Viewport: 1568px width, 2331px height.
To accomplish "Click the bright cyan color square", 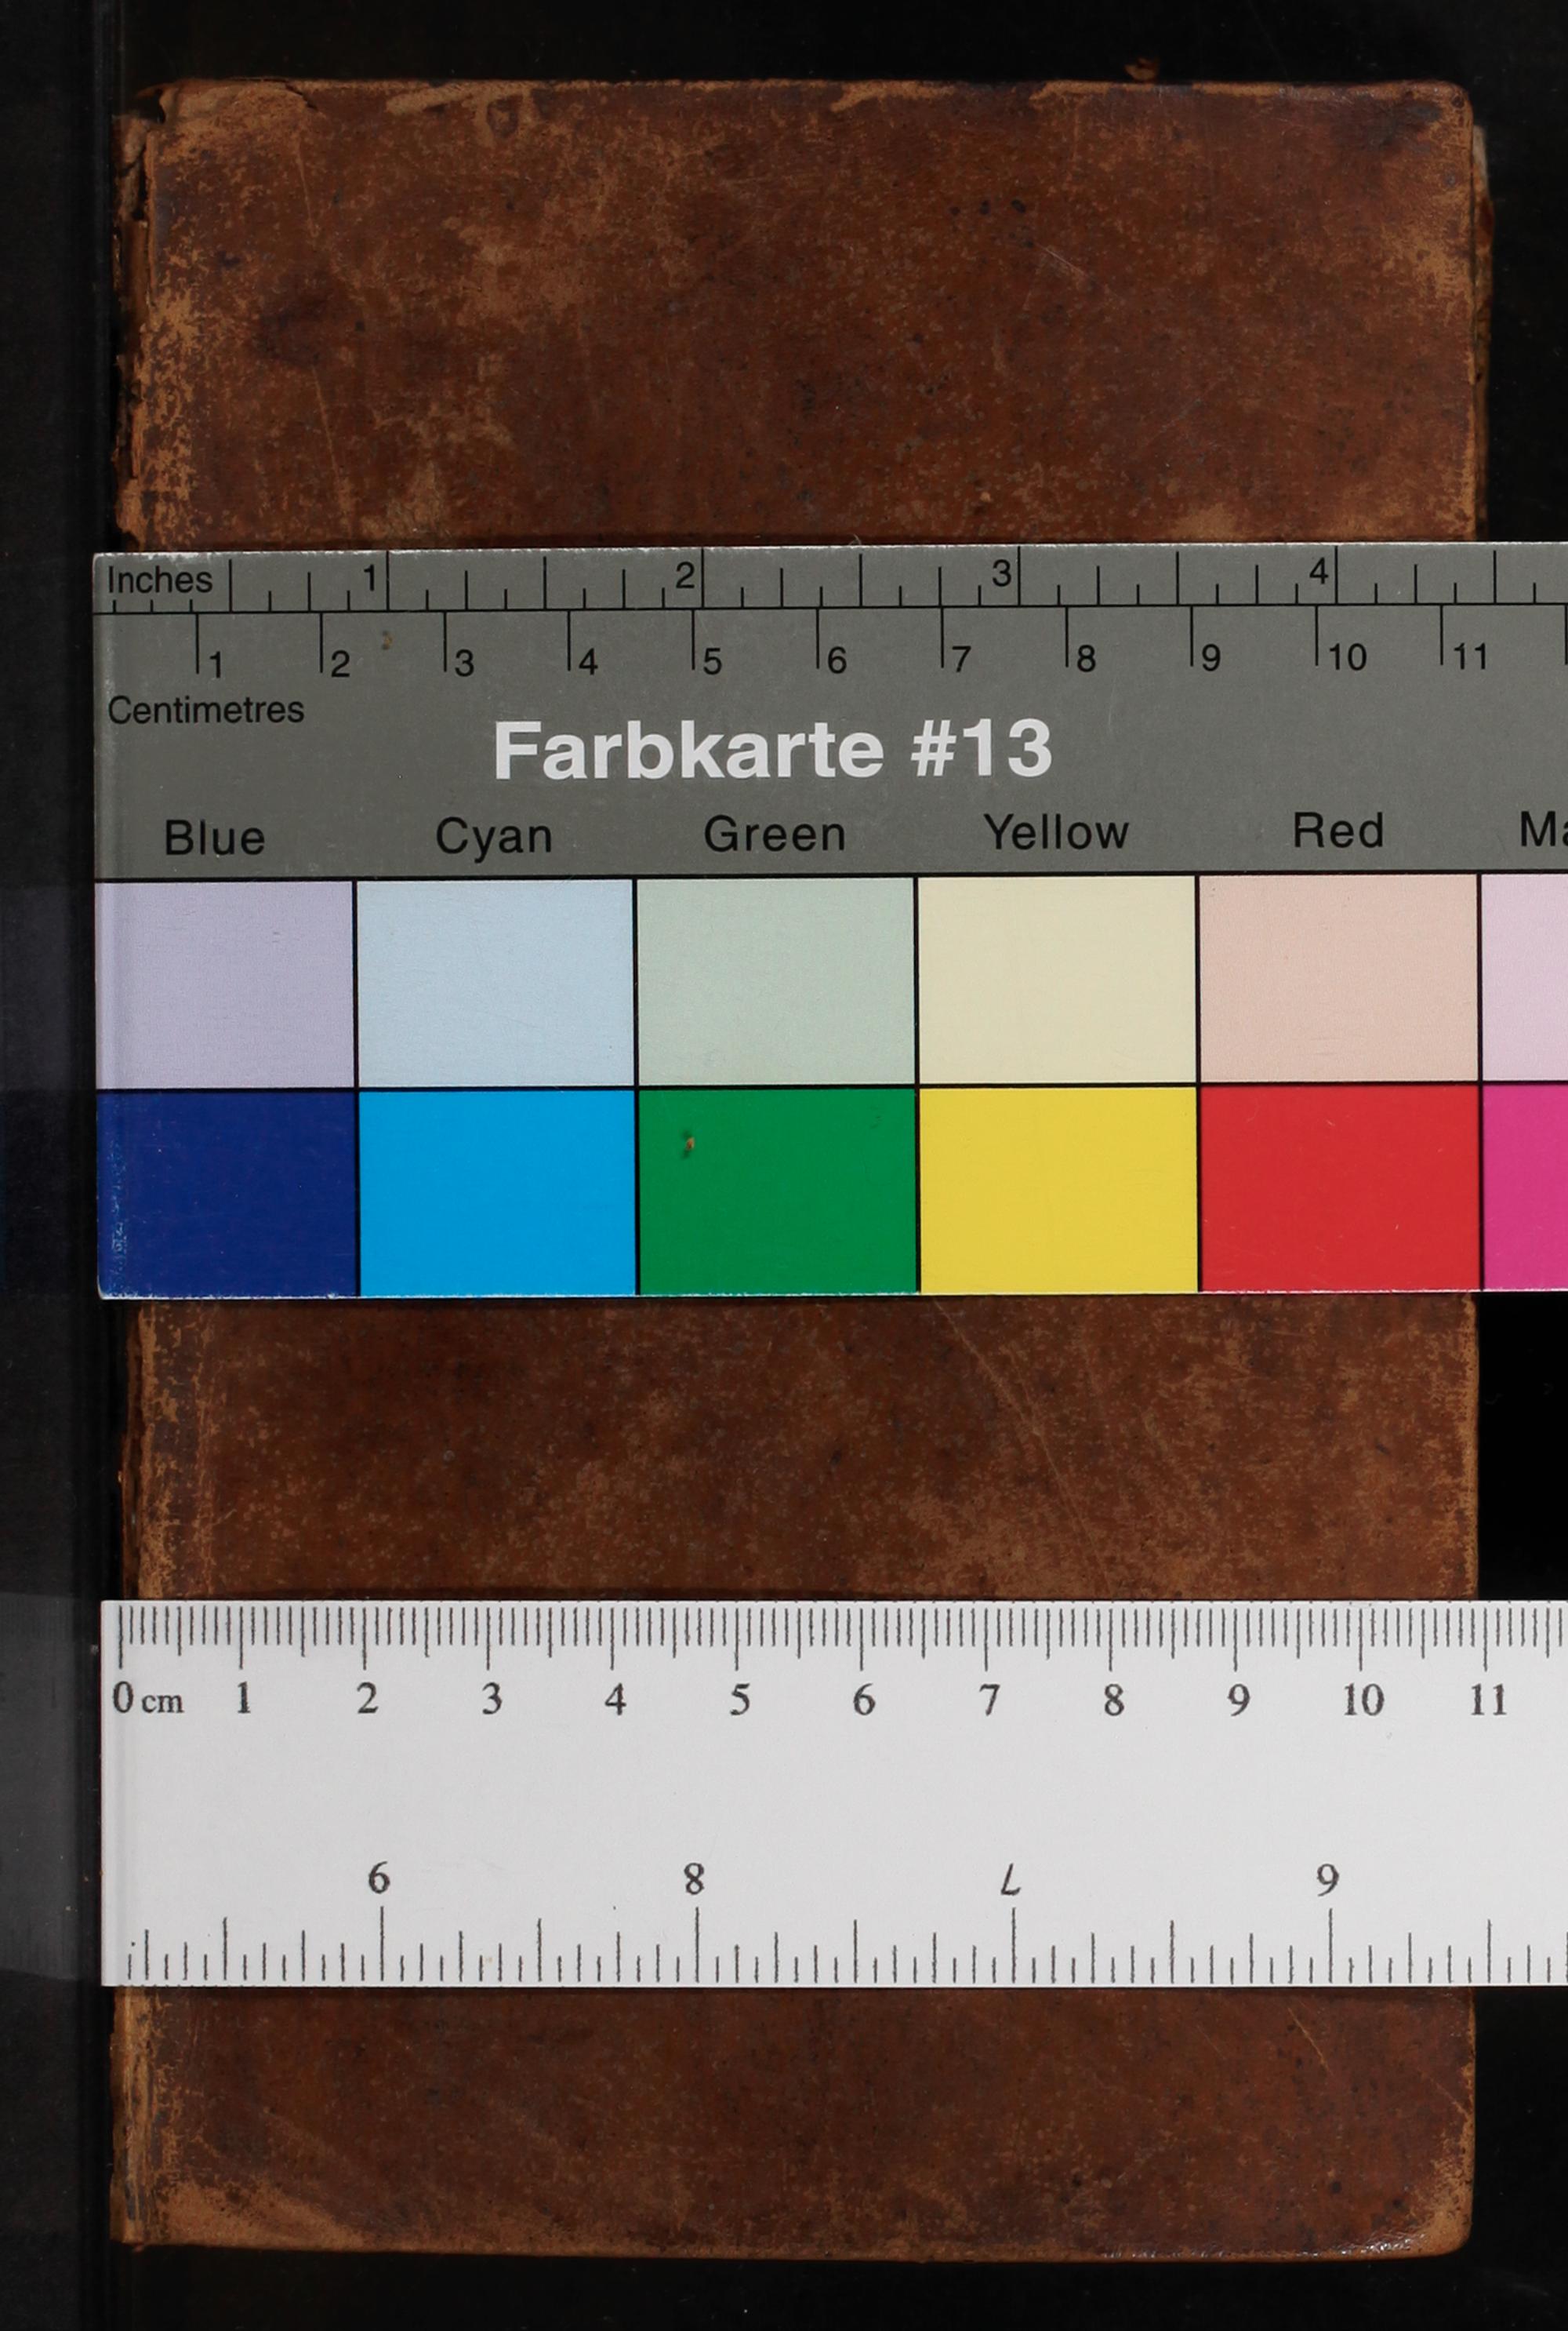I will tap(497, 1191).
